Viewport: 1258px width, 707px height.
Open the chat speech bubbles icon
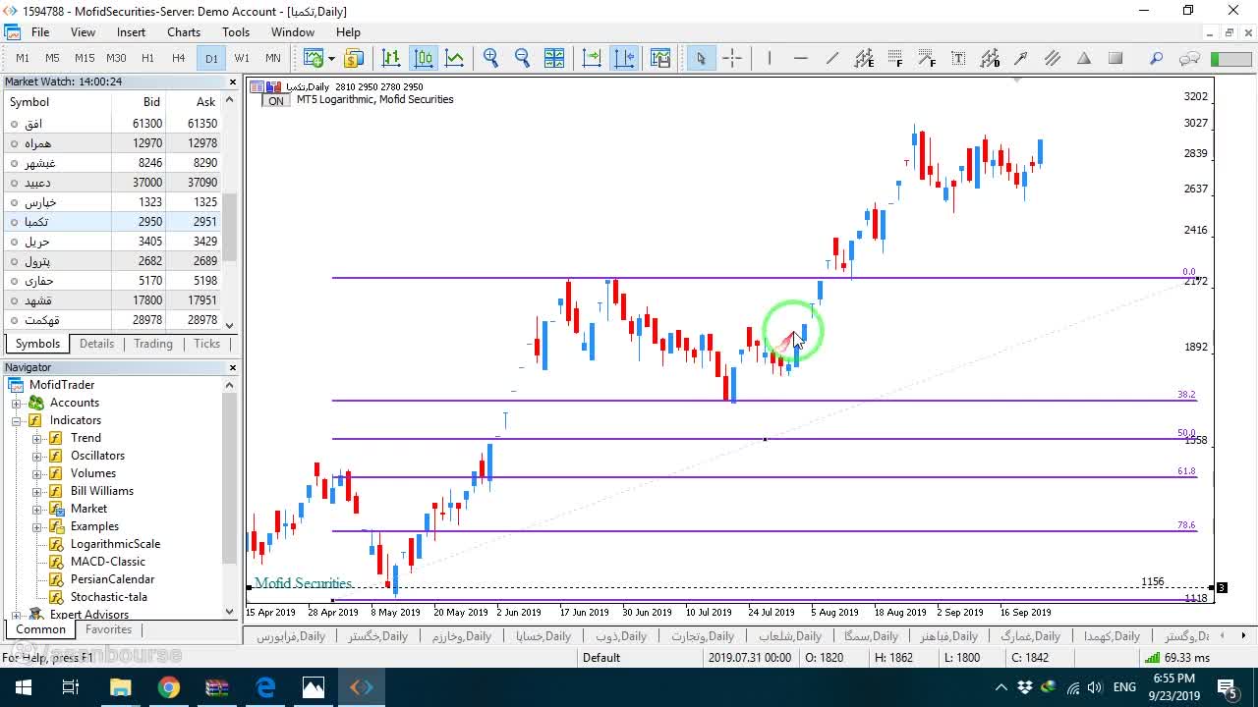click(x=1189, y=58)
